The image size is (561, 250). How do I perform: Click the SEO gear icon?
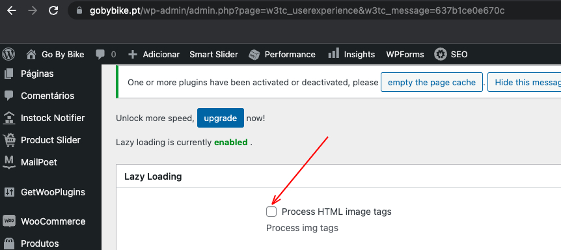(441, 55)
